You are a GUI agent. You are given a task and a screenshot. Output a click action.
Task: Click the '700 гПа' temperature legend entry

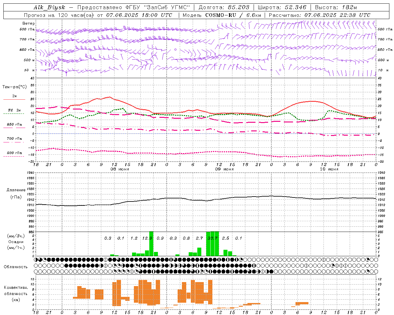(x=14, y=139)
